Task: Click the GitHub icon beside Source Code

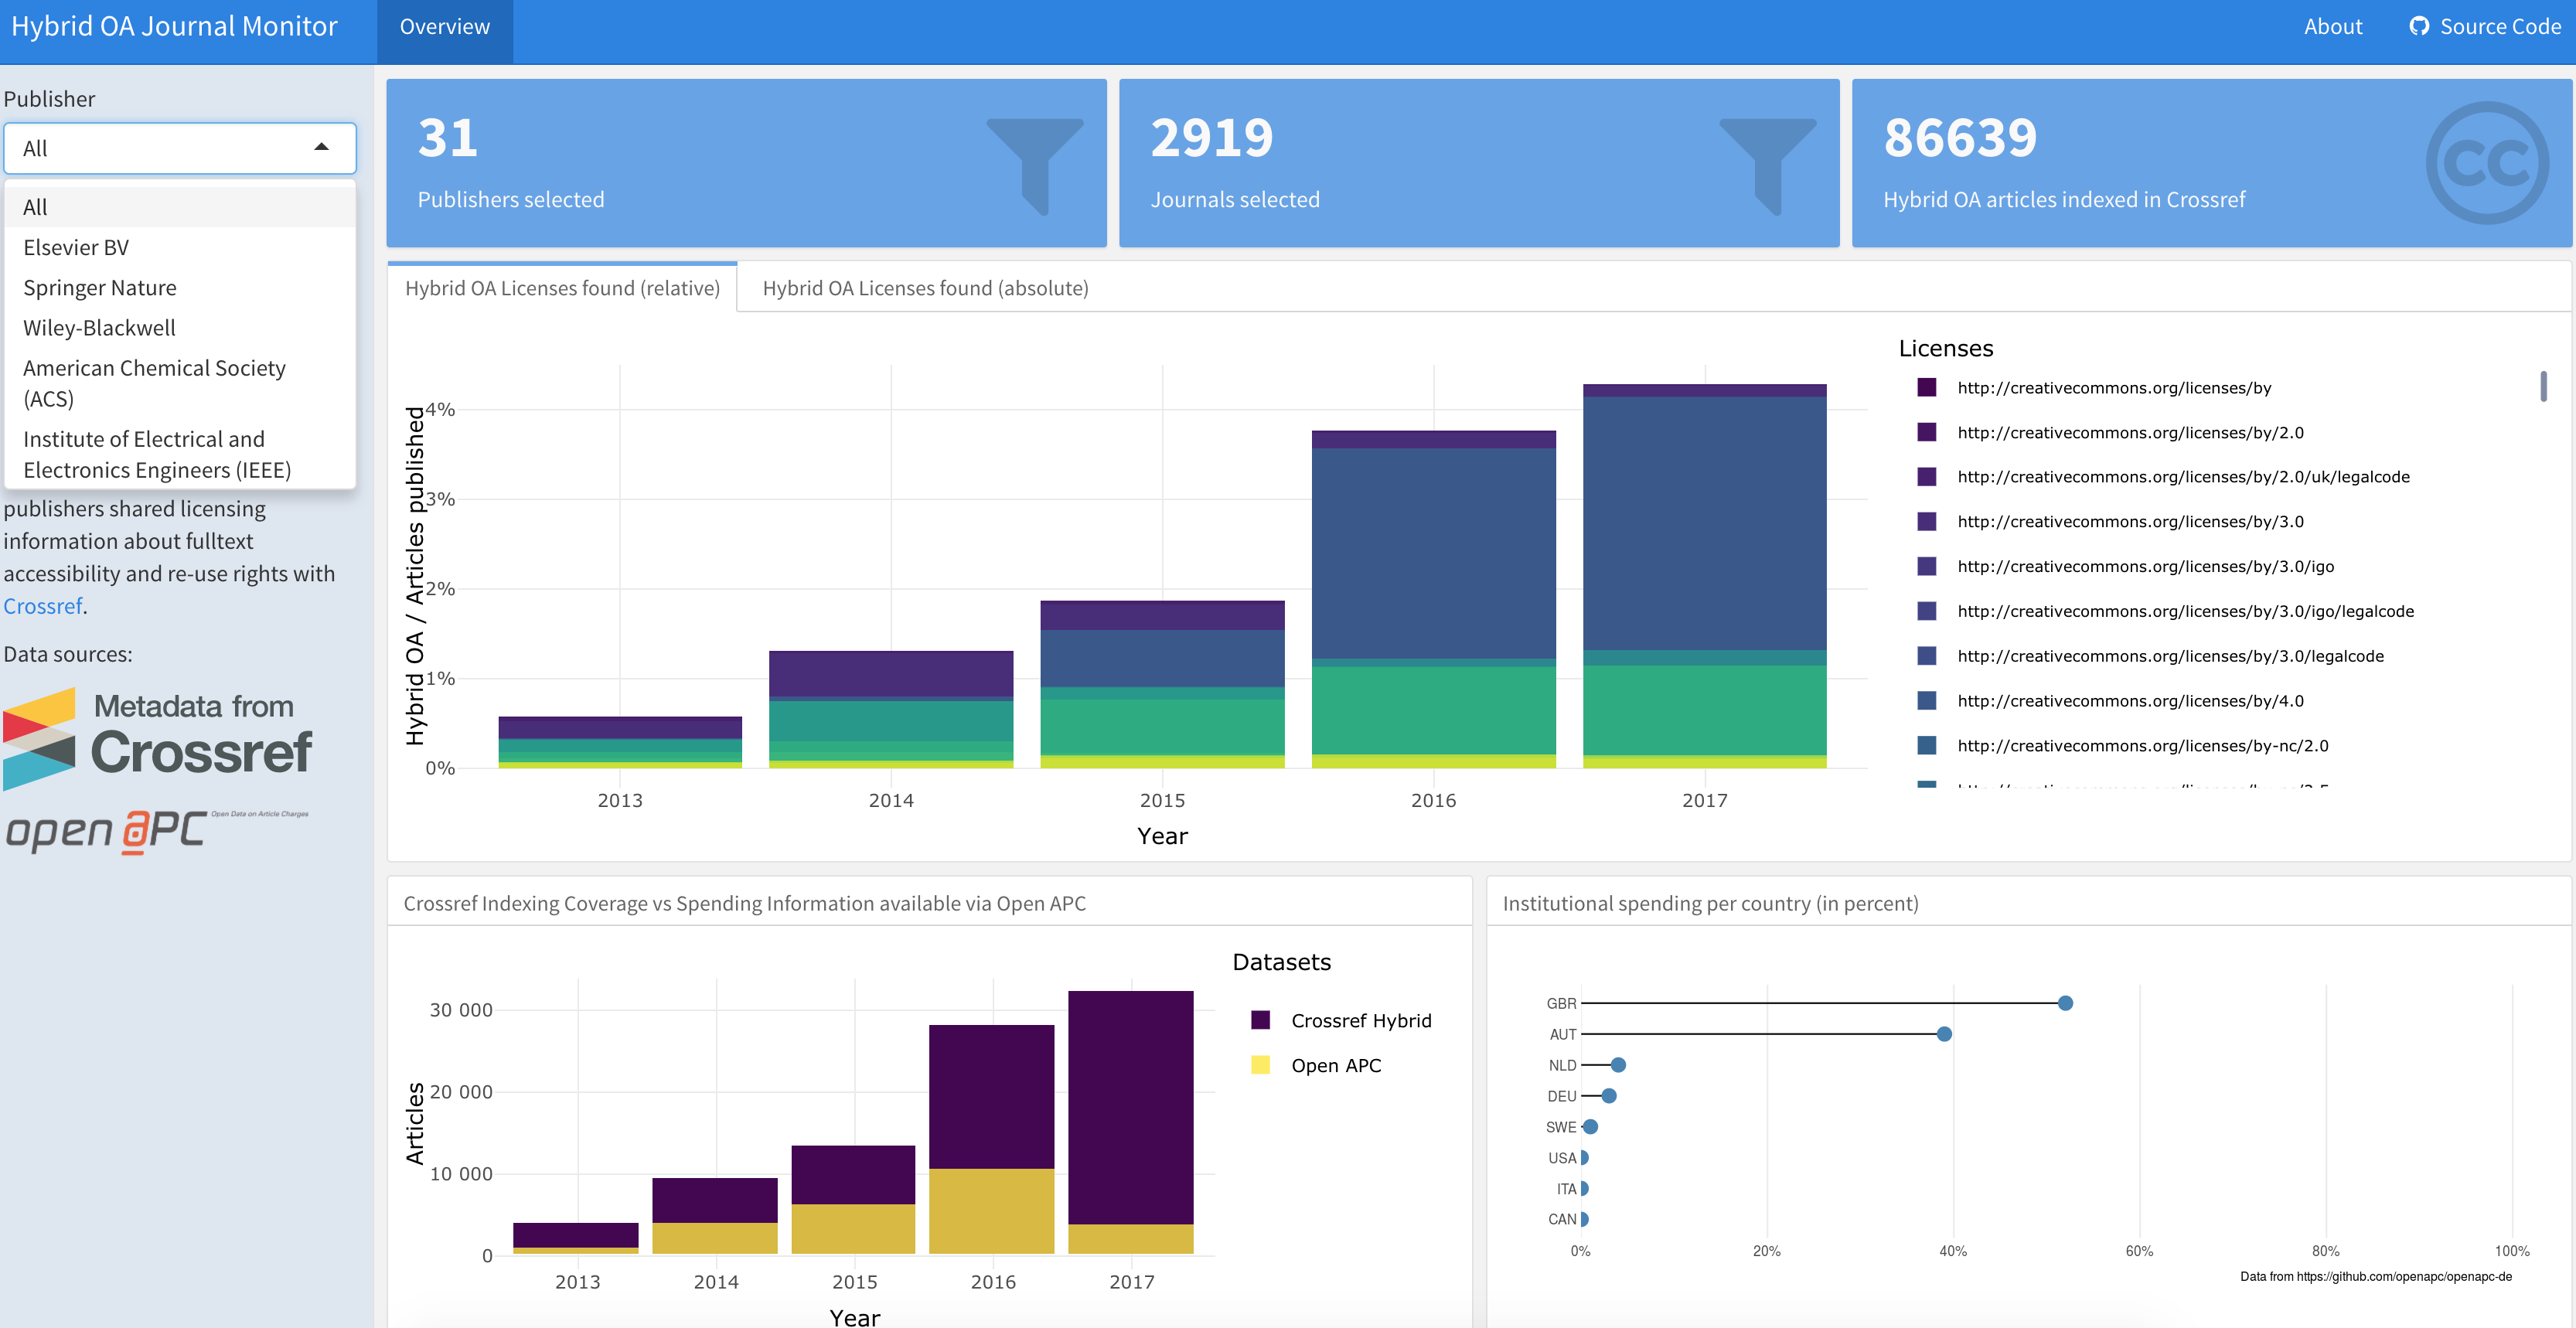Action: pos(2418,26)
